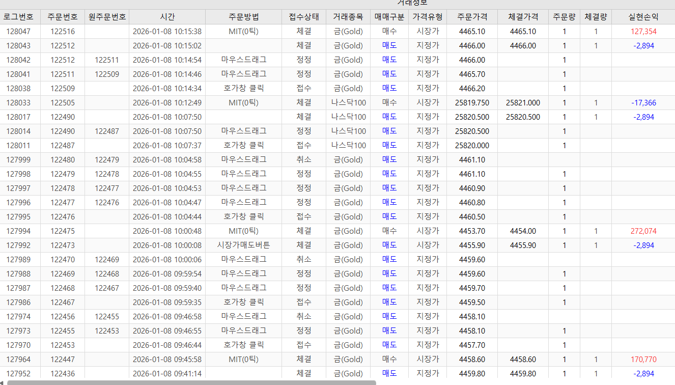Click 매수 cell in row 127994
675x385 pixels.
coord(389,231)
